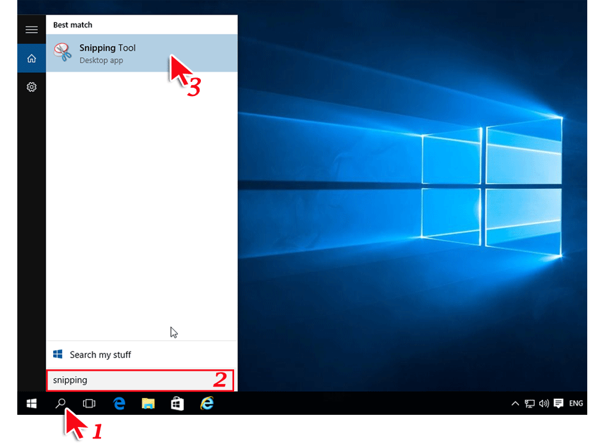Open the settings gear in search sidebar
The width and height of the screenshot is (609, 443).
point(31,86)
